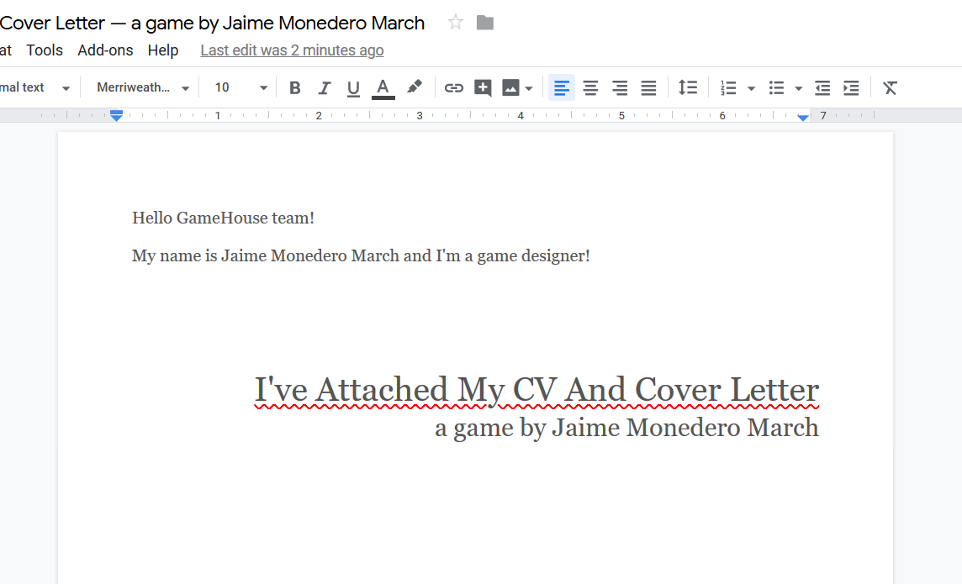Open the paragraph style dropdown
This screenshot has width=962, height=584.
coord(35,87)
